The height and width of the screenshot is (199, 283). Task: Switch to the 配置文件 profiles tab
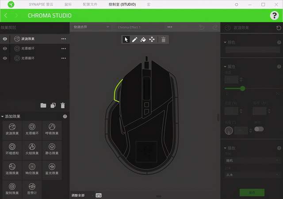coord(90,4)
